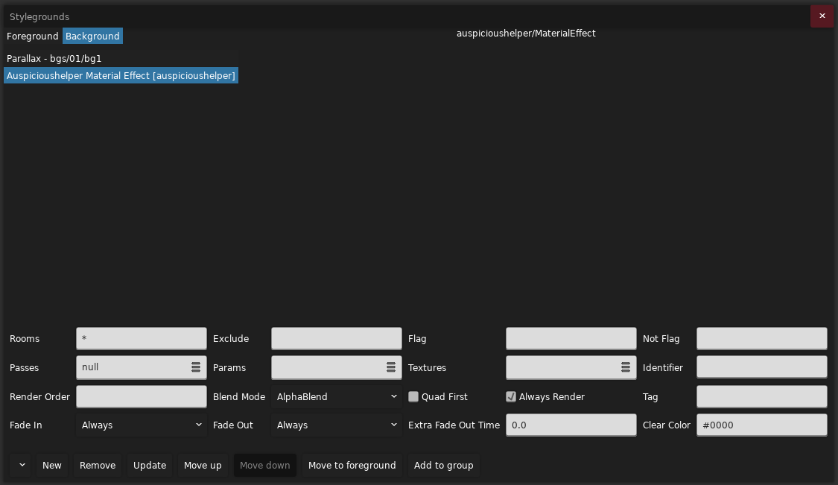Open the Textures list editor icon

(x=625, y=367)
